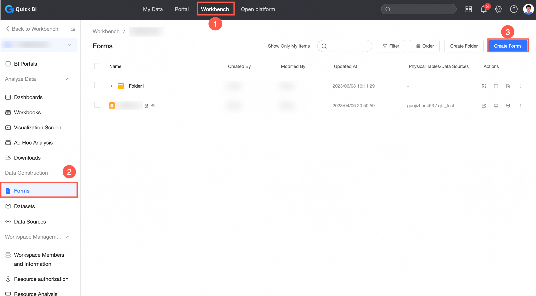Open the settings gear in top bar

(499, 9)
